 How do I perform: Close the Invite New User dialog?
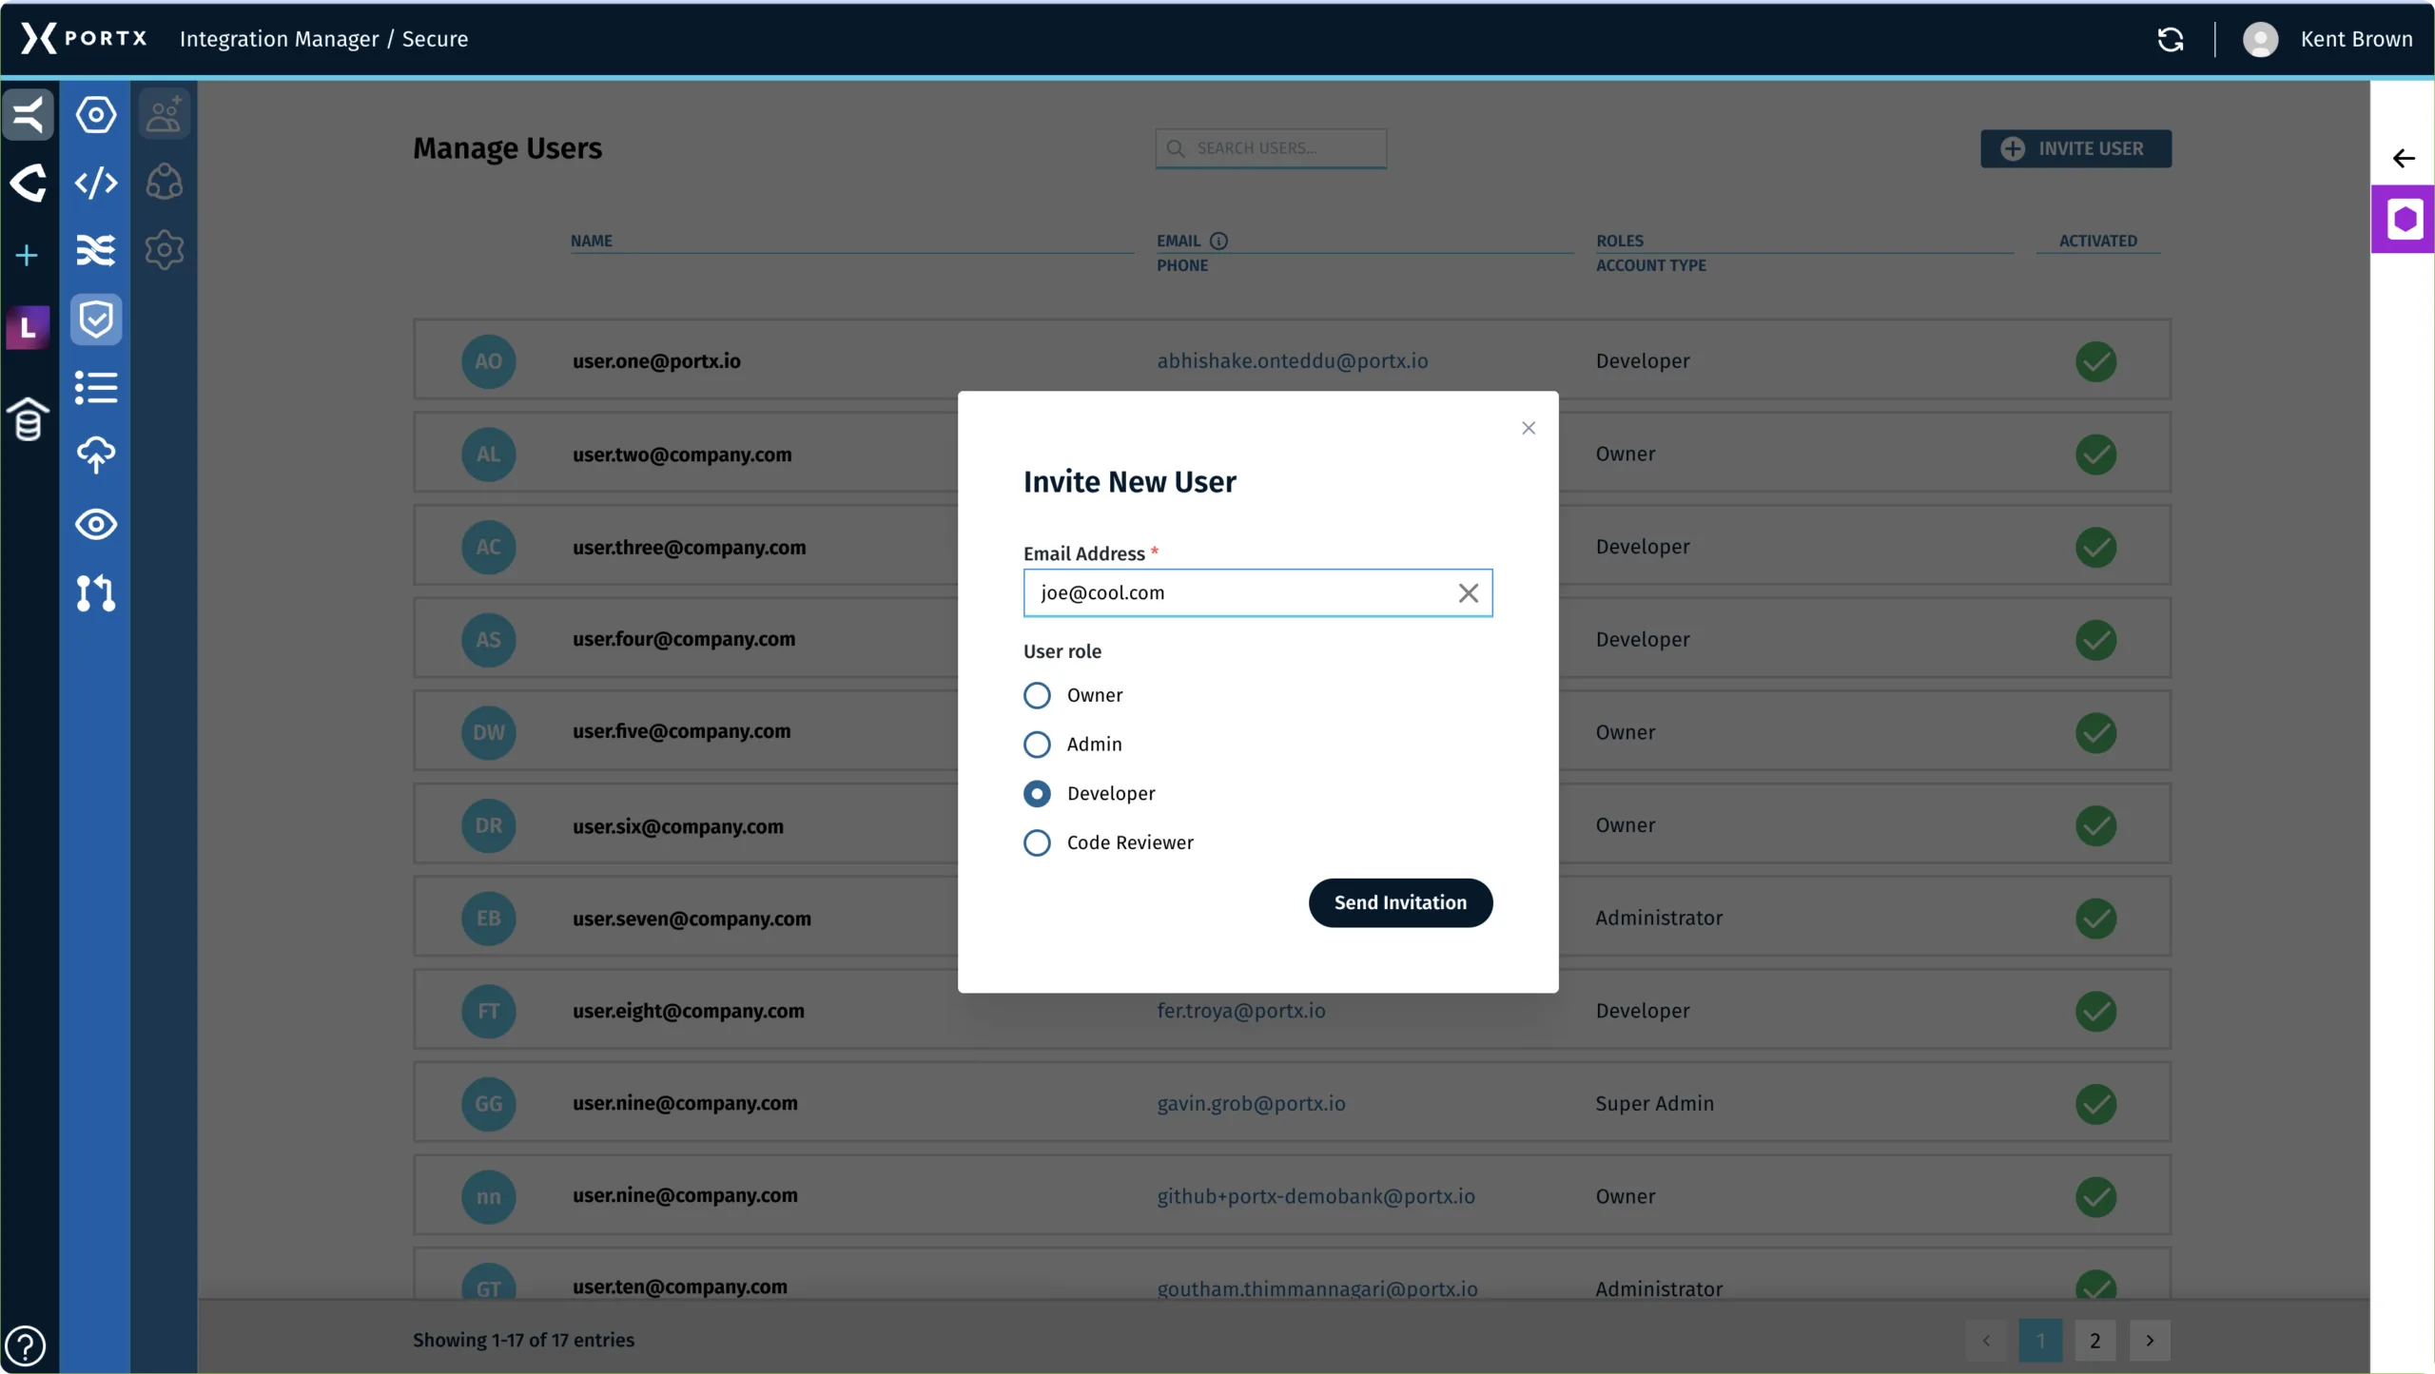[x=1529, y=428]
